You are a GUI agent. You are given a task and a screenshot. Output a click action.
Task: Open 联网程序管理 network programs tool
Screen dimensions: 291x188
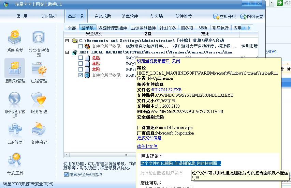point(15,105)
